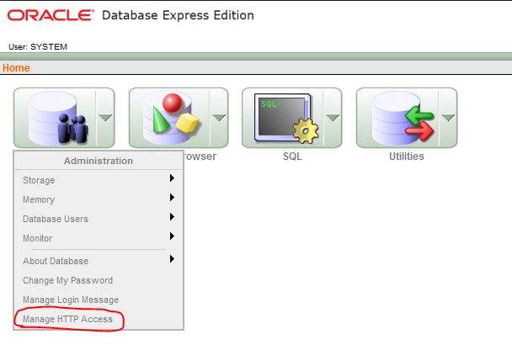The height and width of the screenshot is (345, 512).
Task: Expand the About Database submenu arrow
Action: pyautogui.click(x=172, y=259)
